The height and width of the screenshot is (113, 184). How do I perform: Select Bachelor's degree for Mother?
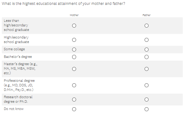tap(74, 57)
